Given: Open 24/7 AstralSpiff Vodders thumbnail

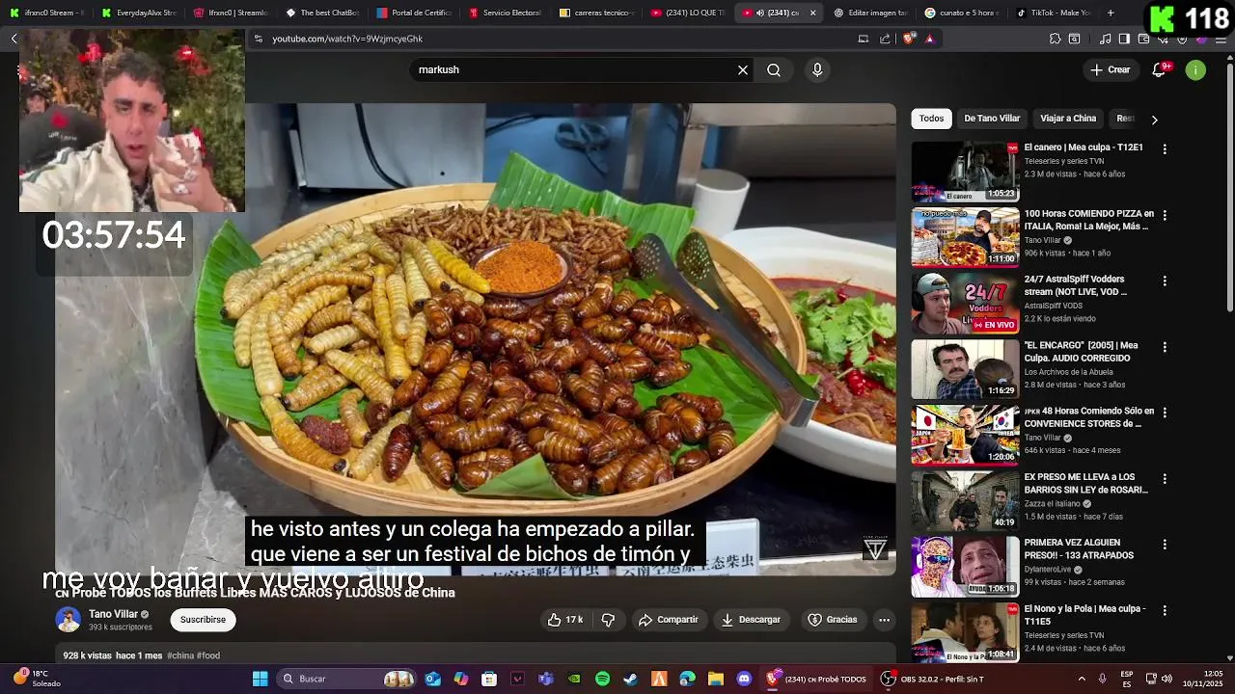Looking at the screenshot, I should (965, 303).
